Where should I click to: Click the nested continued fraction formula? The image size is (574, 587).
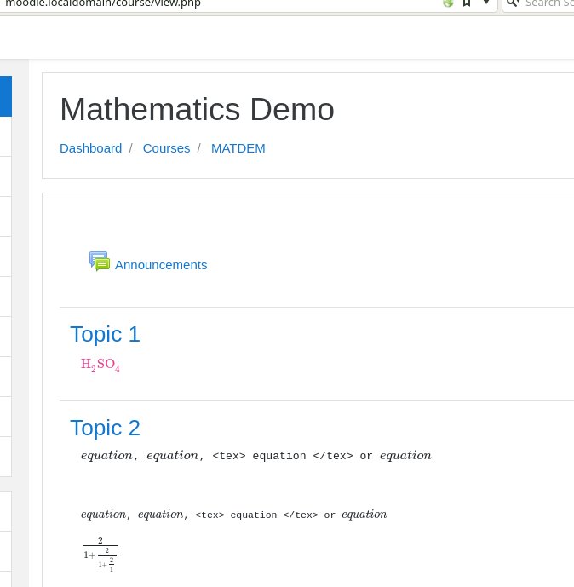(x=100, y=554)
